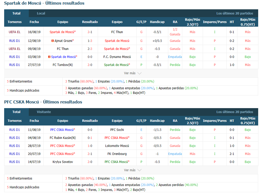
Task: Click handicap +0/0.5 in Ajmat Grozni row
Action: pos(157,41)
